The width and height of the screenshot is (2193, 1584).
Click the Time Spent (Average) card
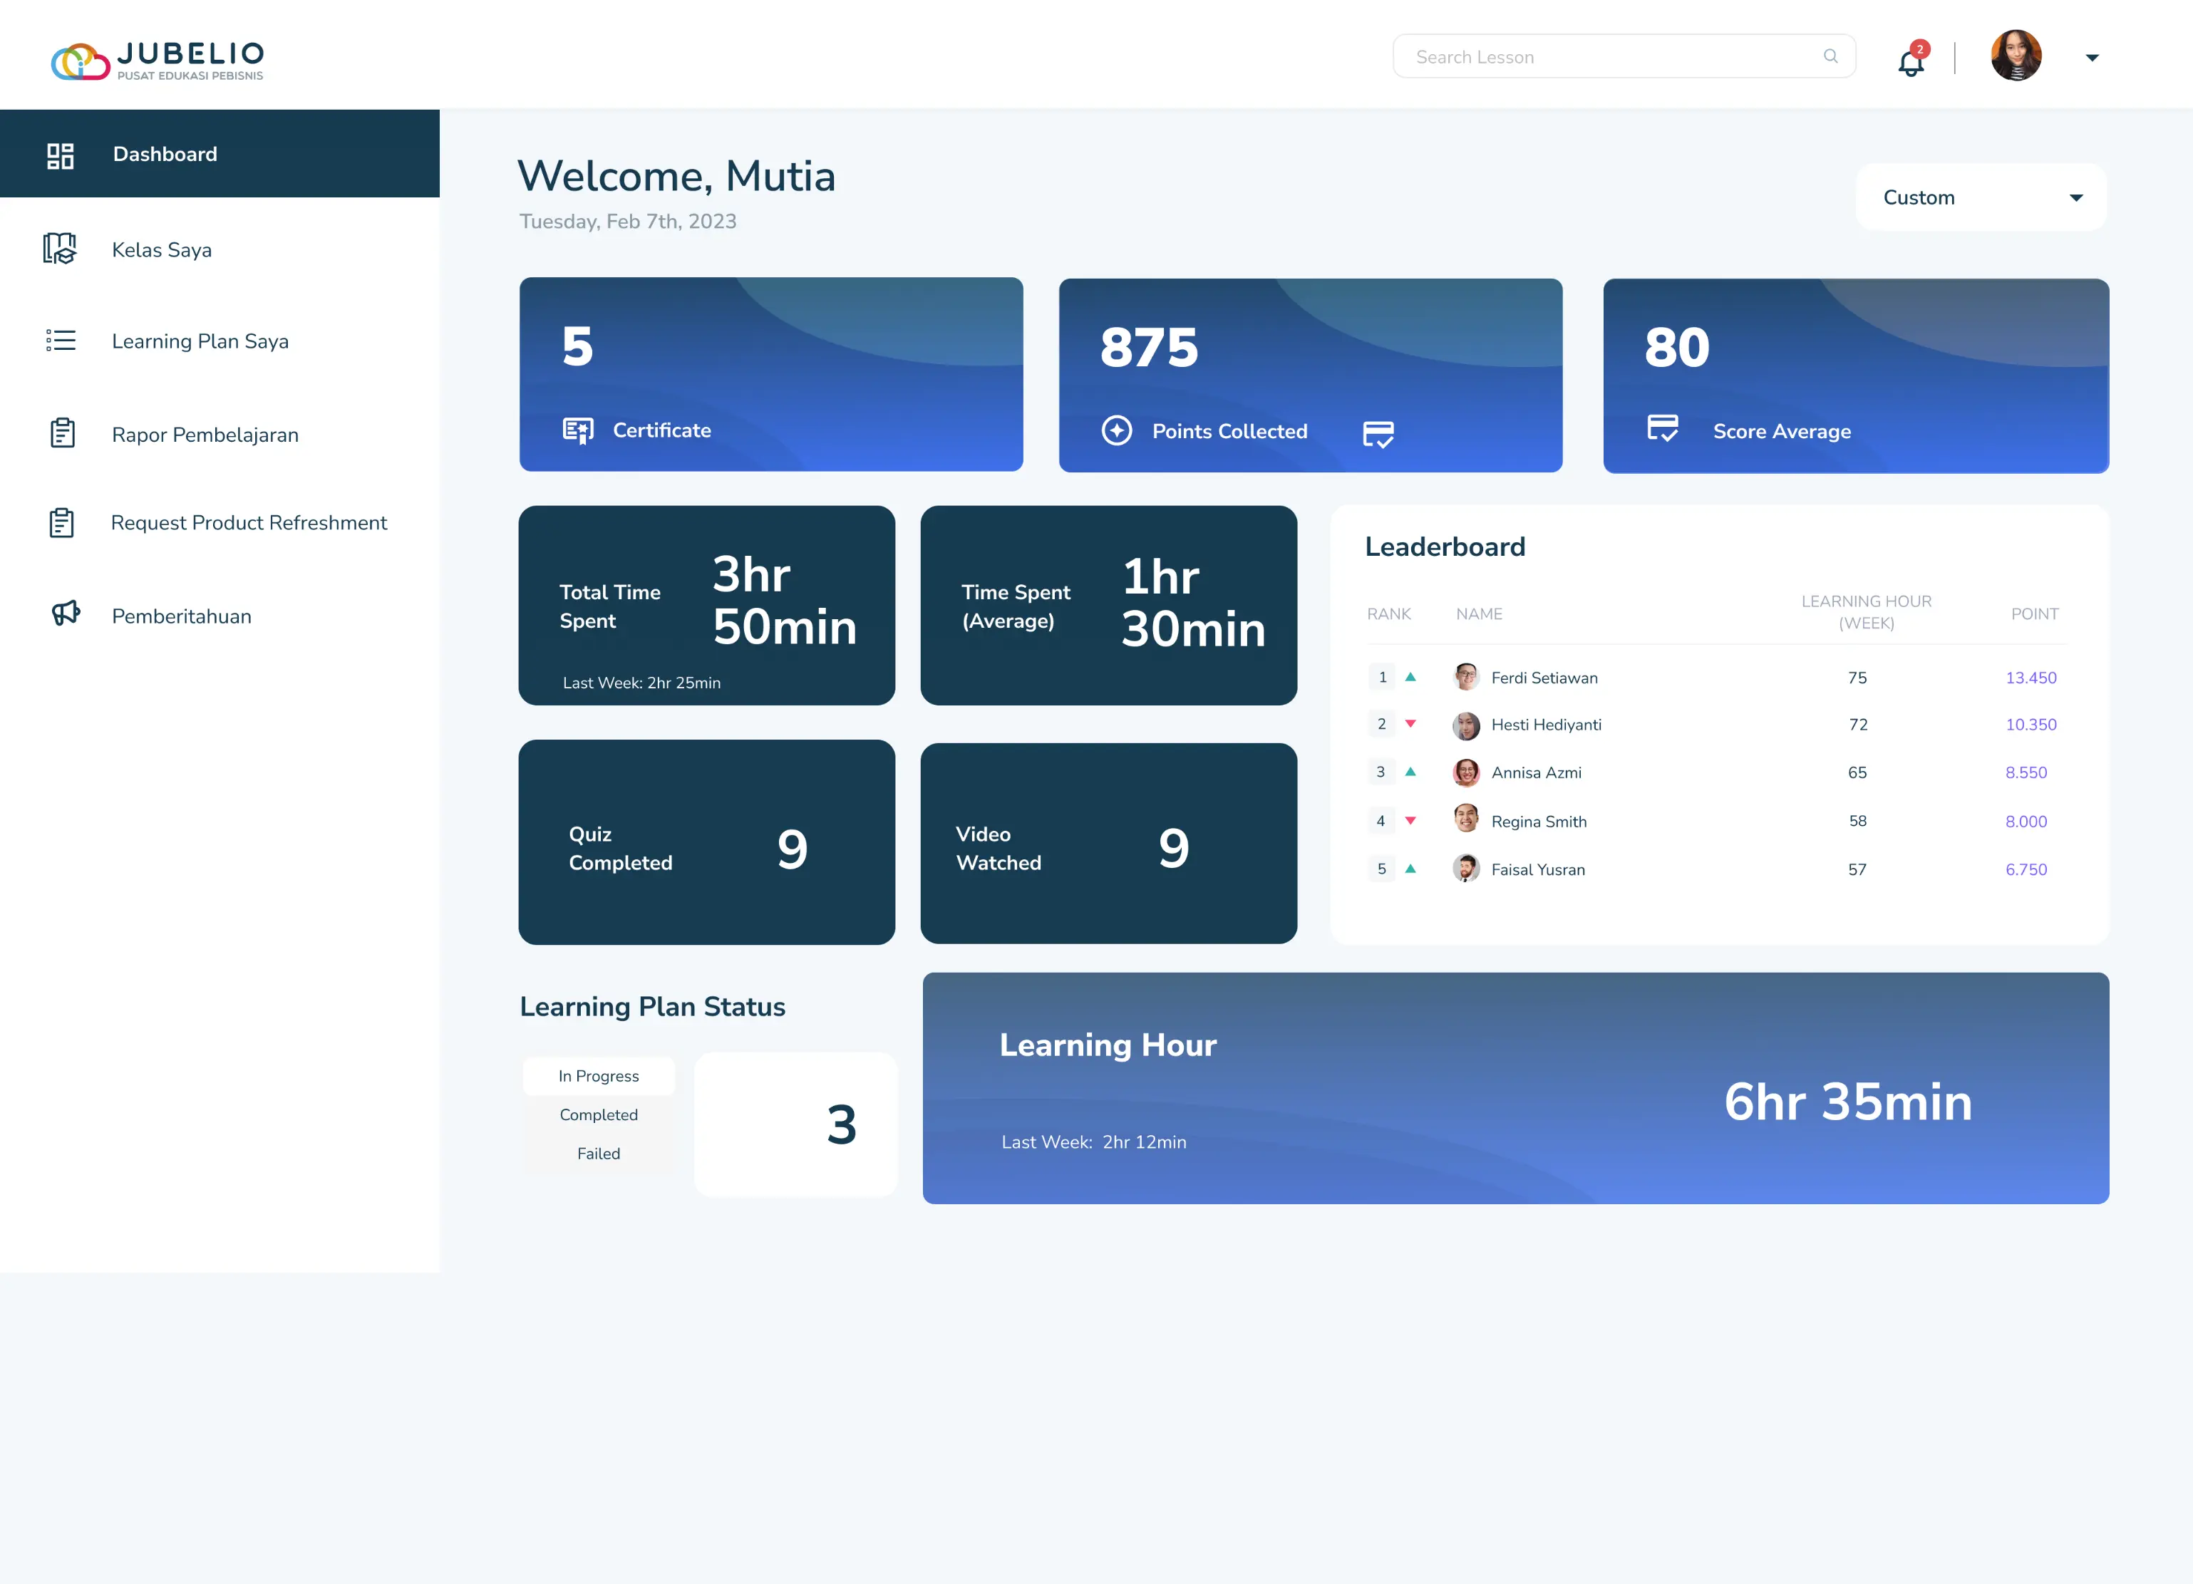(1108, 605)
